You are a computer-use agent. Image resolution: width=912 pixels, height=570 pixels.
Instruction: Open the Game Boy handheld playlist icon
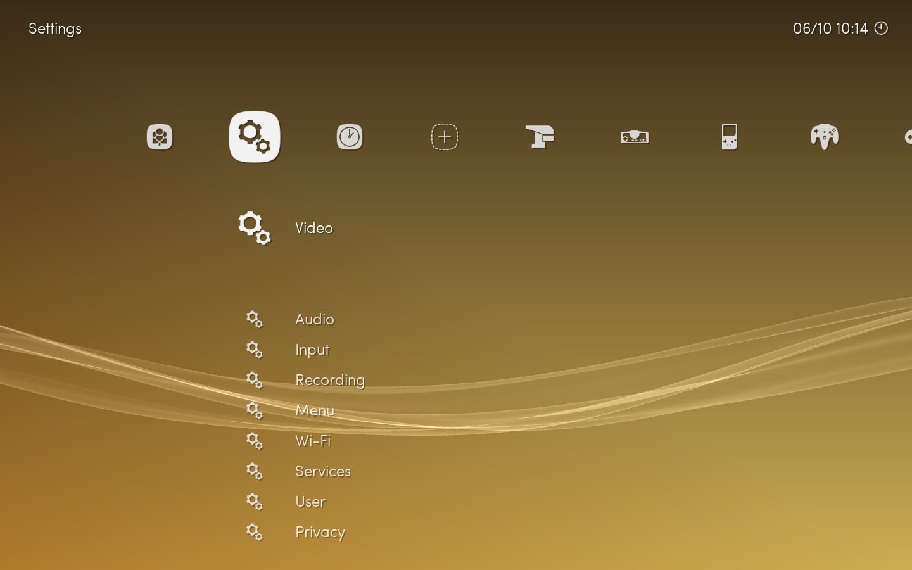click(x=730, y=137)
